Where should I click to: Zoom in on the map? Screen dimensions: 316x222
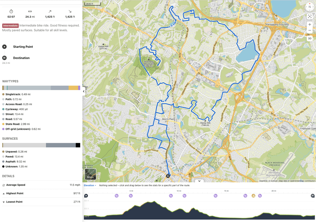pyautogui.click(x=310, y=24)
